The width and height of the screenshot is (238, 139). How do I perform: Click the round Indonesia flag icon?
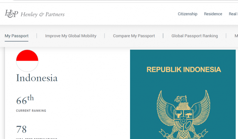27,60
